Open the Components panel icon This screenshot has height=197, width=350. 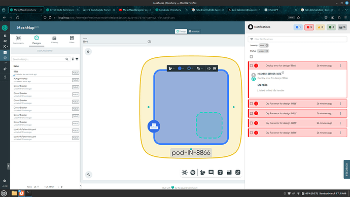[18, 40]
